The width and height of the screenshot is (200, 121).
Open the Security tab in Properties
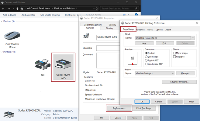click(x=112, y=25)
